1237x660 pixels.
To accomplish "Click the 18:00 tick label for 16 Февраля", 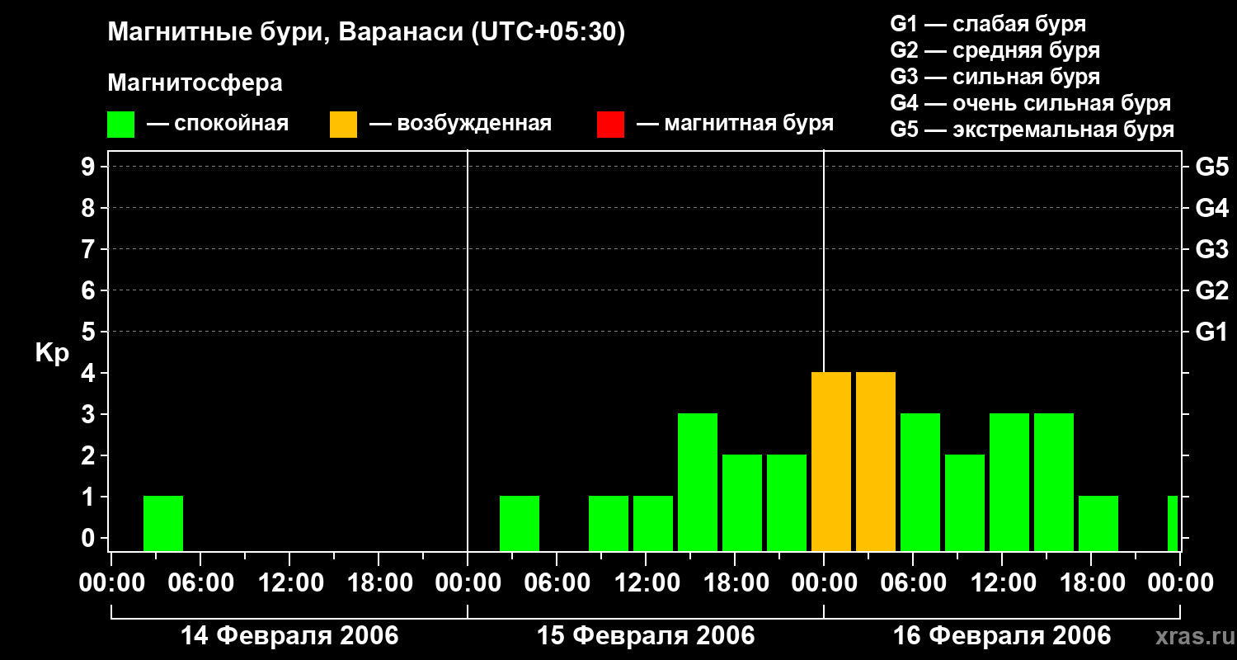I will click(x=1091, y=583).
